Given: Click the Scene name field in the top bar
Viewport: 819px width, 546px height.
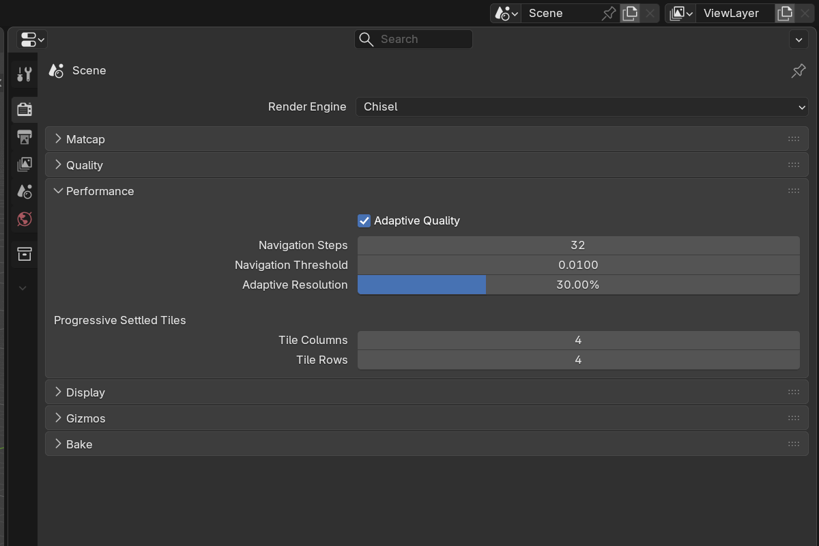Looking at the screenshot, I should (x=562, y=13).
